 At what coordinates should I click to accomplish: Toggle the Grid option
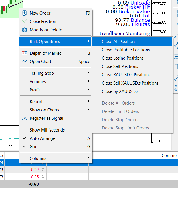tap(56, 147)
